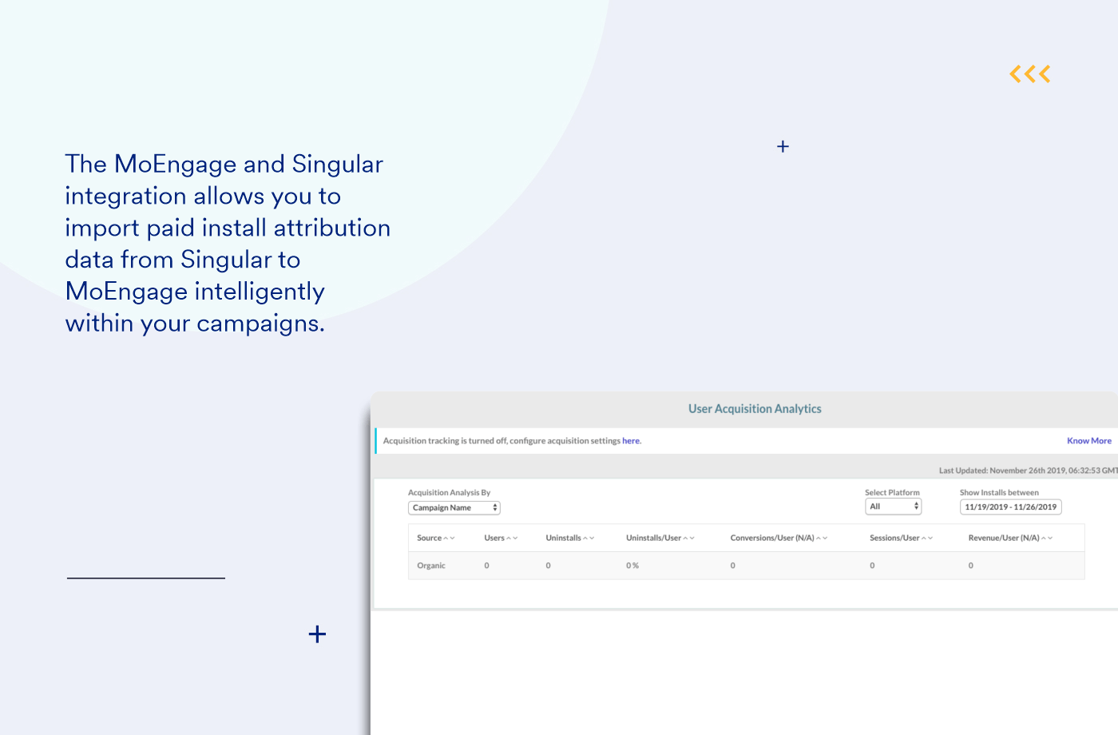Click the User Acquisition Analytics title
1118x735 pixels.
click(755, 409)
